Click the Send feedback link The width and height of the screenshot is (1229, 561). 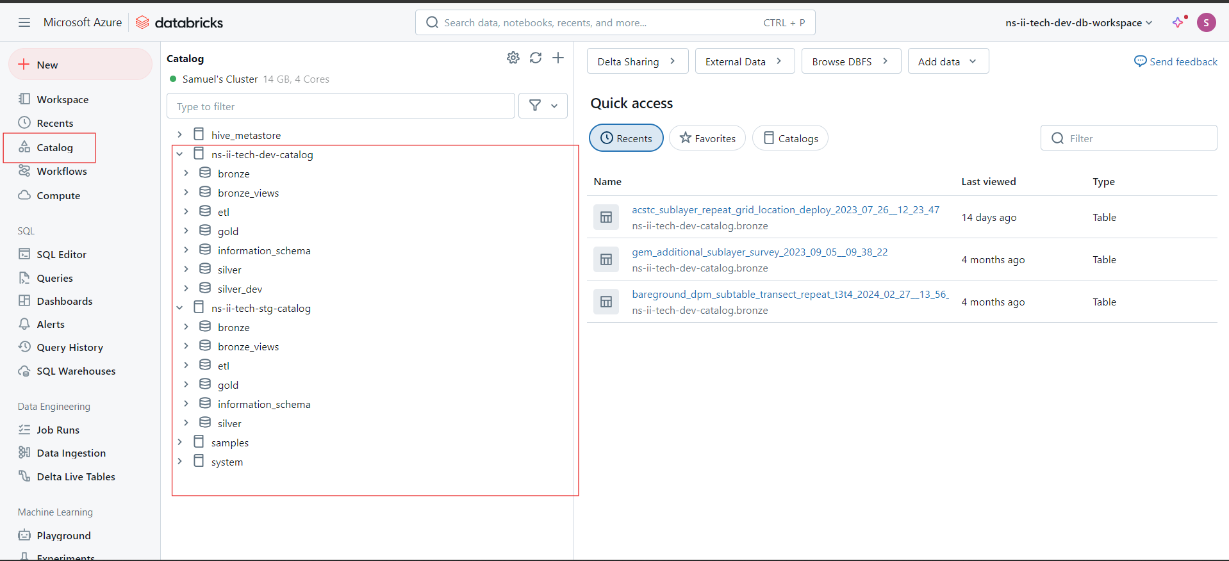click(1176, 61)
